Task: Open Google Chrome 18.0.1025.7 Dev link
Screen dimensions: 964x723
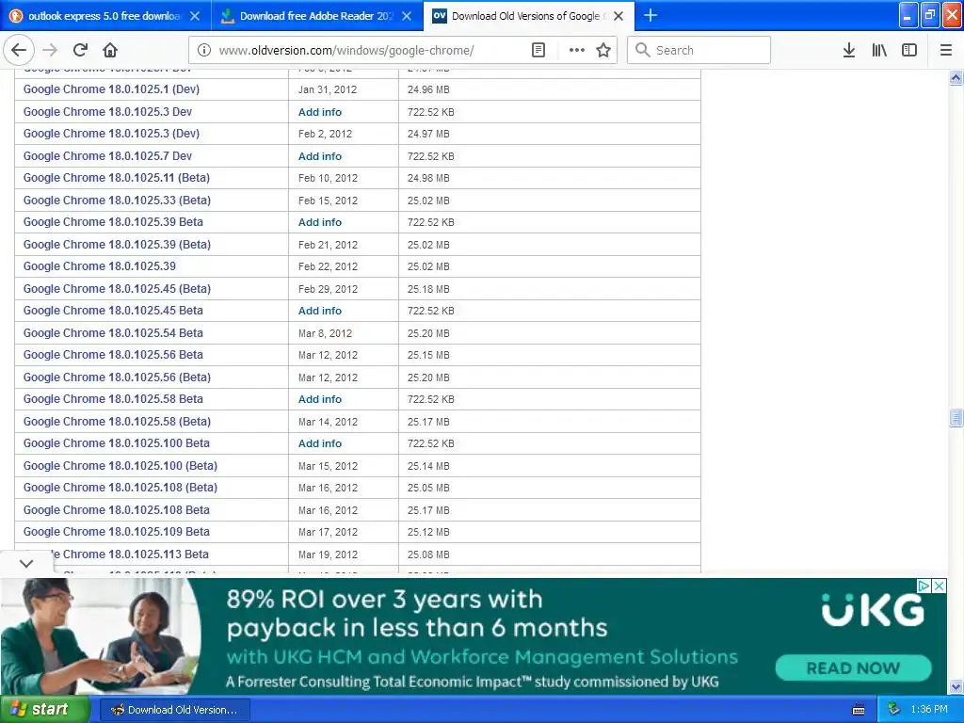Action: point(107,156)
